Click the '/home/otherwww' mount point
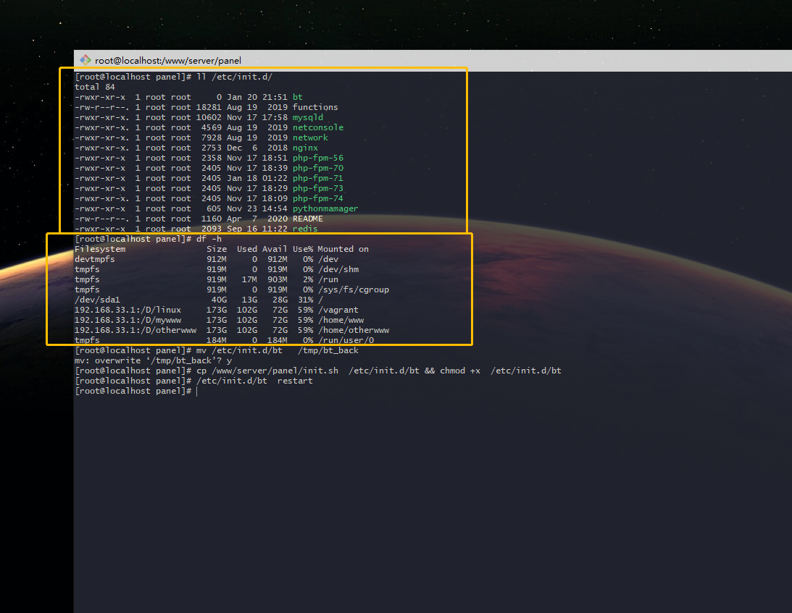This screenshot has height=613, width=792. [354, 330]
